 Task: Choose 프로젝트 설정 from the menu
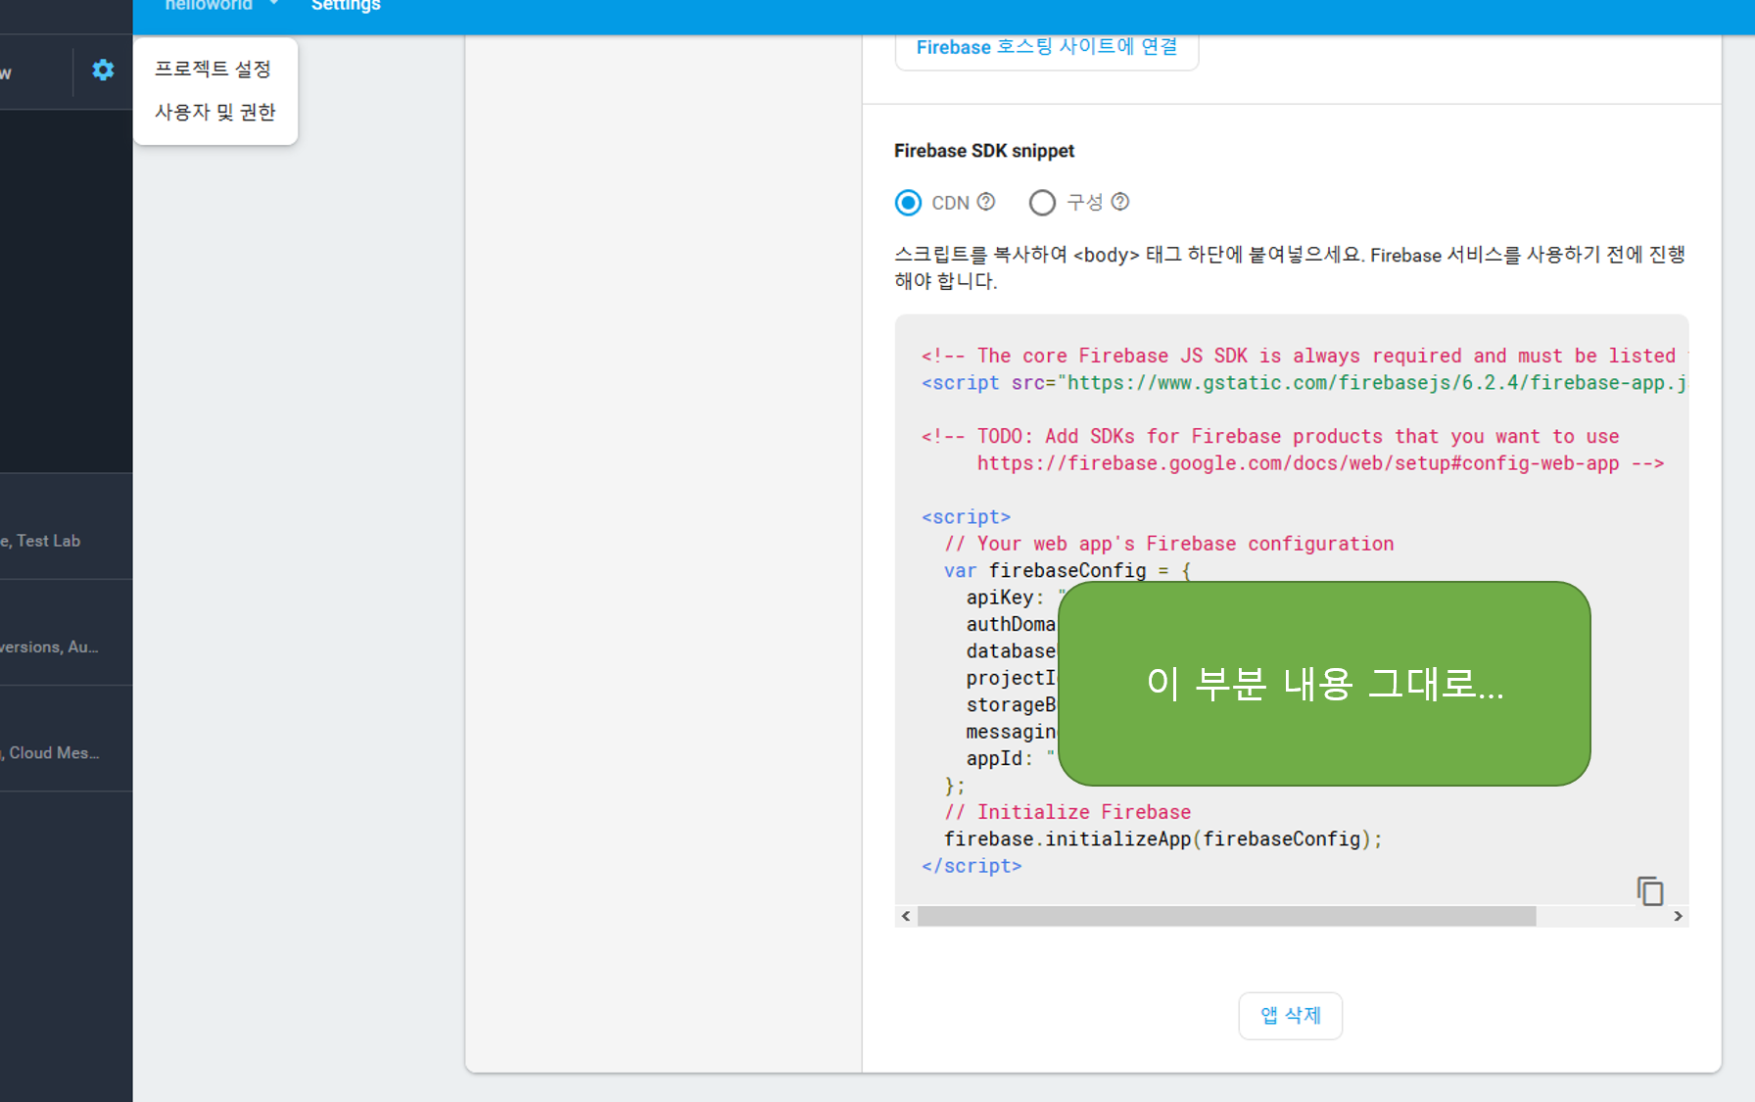(x=213, y=69)
